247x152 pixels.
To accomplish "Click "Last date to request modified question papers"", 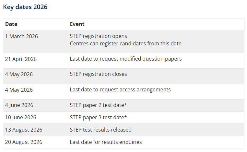I will [x=126, y=59].
